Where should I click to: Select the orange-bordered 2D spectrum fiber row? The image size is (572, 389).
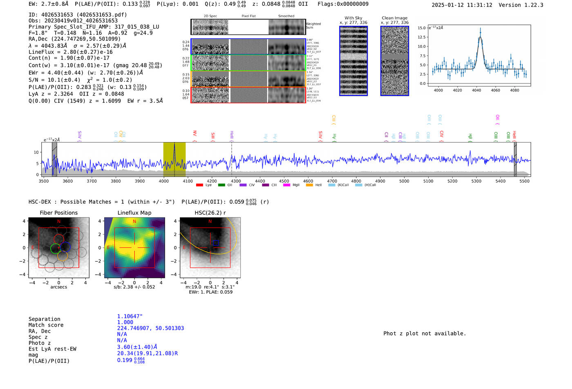[248, 79]
